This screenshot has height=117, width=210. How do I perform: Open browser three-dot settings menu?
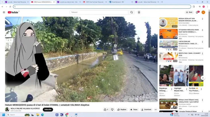[207, 6]
